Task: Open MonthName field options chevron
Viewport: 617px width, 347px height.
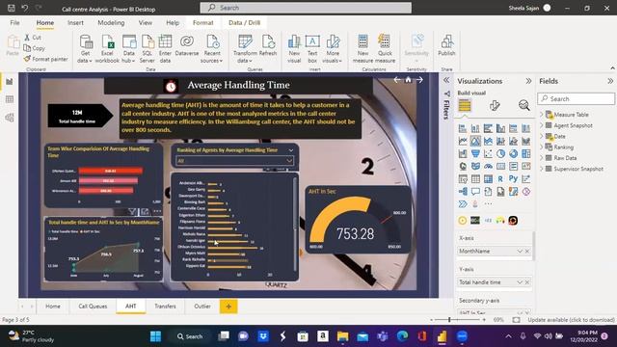Action: [520, 251]
